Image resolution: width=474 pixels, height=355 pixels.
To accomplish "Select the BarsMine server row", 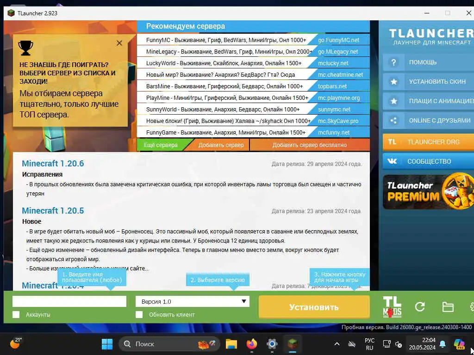I will (x=253, y=86).
